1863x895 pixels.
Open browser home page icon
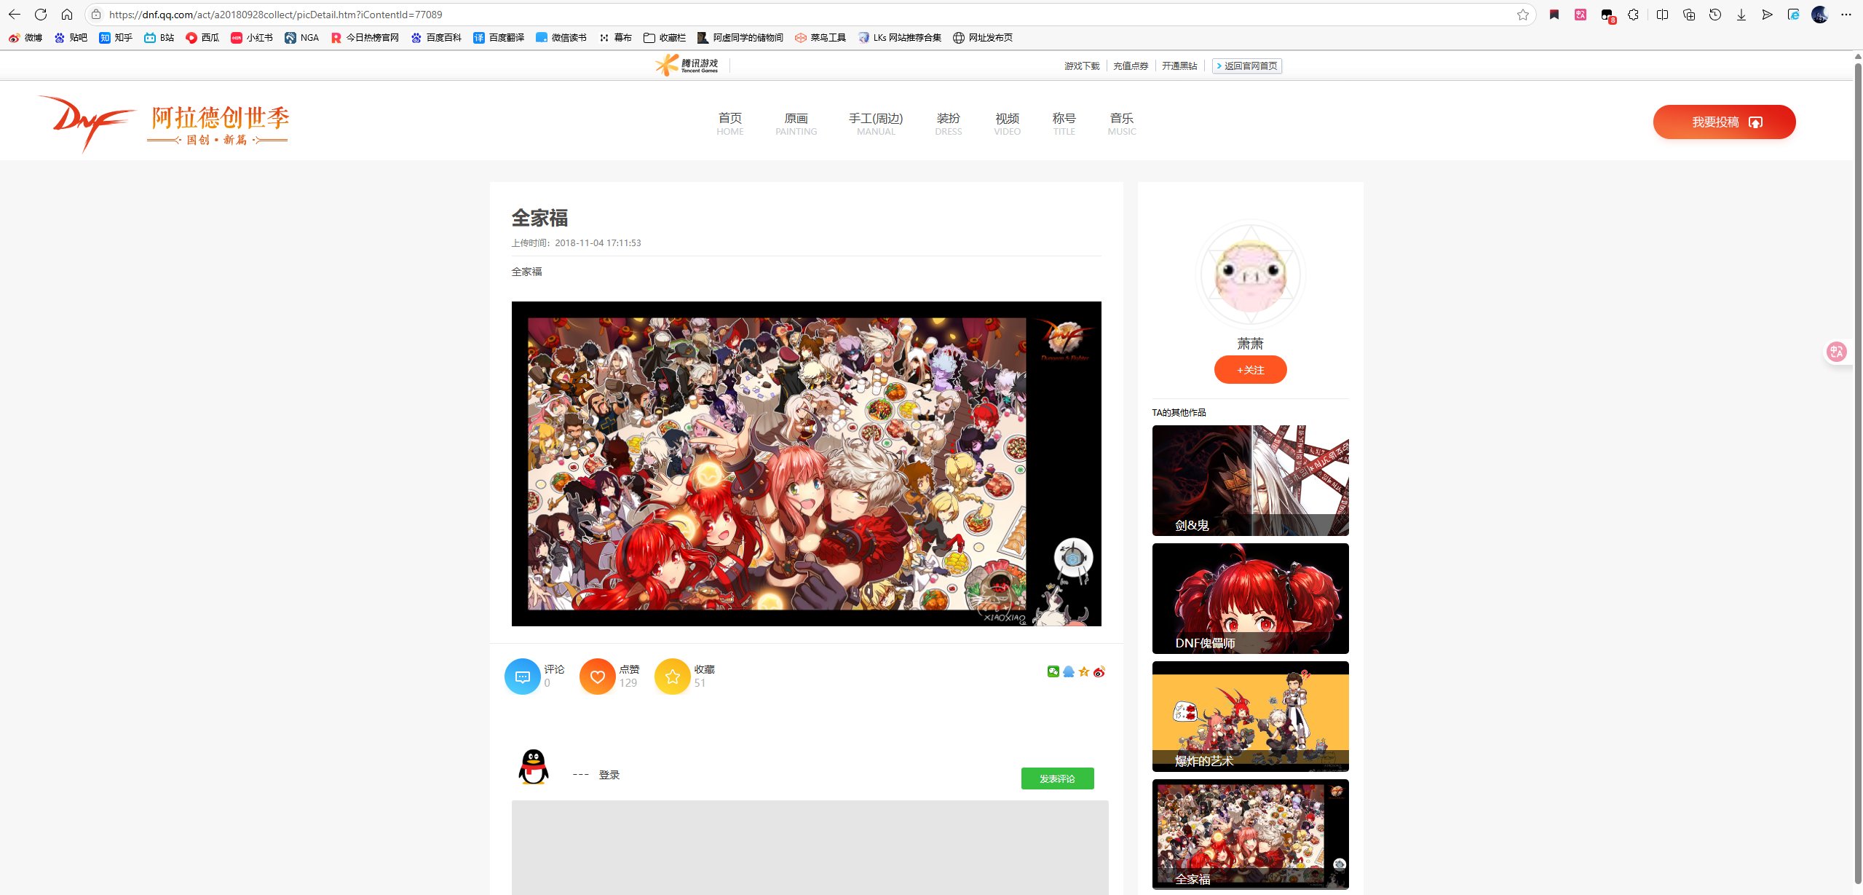pos(67,15)
